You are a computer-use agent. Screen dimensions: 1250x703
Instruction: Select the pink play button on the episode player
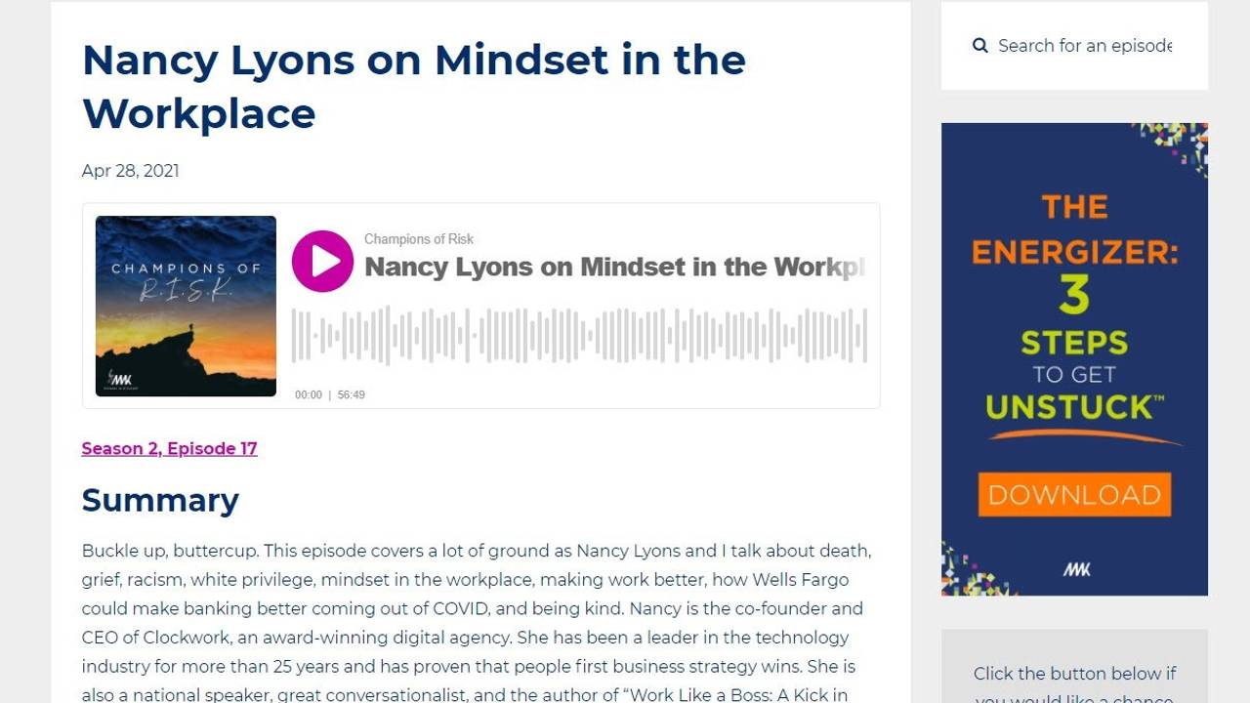click(x=323, y=261)
